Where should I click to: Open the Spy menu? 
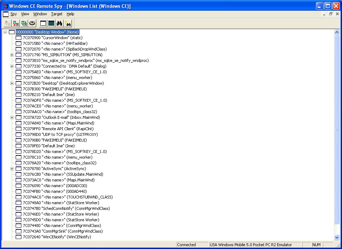click(14, 14)
